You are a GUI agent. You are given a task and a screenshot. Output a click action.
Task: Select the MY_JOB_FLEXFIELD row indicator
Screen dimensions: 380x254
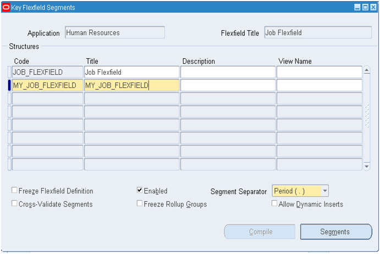(9, 85)
